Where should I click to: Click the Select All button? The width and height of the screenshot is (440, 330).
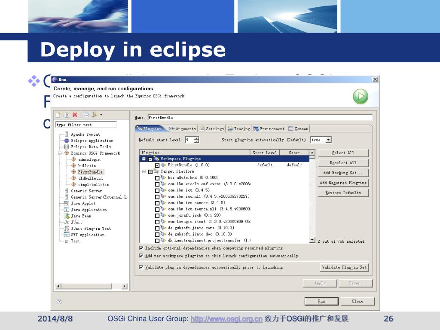pyautogui.click(x=343, y=153)
